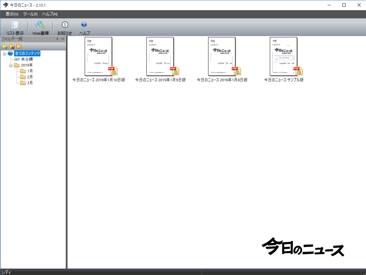Viewport: 366px width, 275px height.
Task: Toggle the folder panel pin (auto-hide)
Action: 57,39
